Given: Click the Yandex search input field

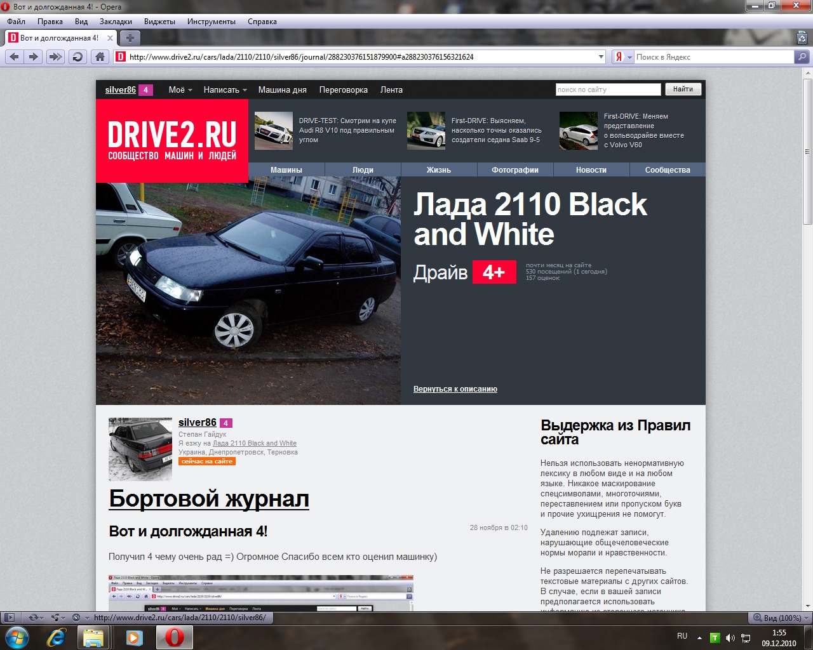Looking at the screenshot, I should [714, 56].
